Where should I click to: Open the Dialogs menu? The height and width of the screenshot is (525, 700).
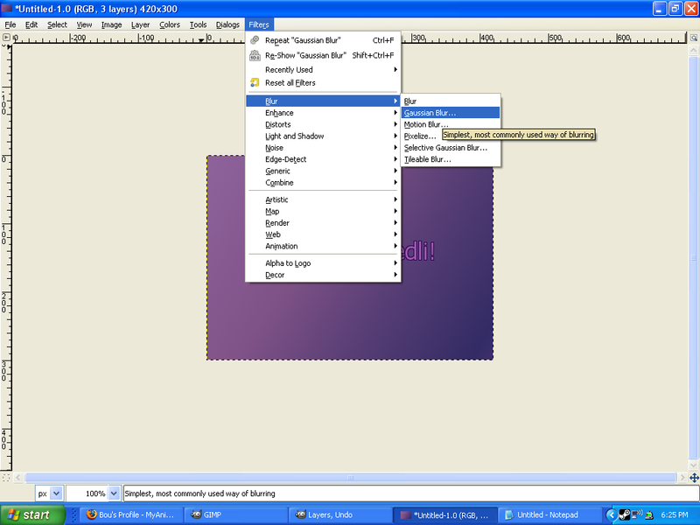coord(227,24)
